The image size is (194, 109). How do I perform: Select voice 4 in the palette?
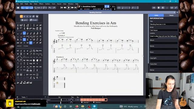point(30,16)
